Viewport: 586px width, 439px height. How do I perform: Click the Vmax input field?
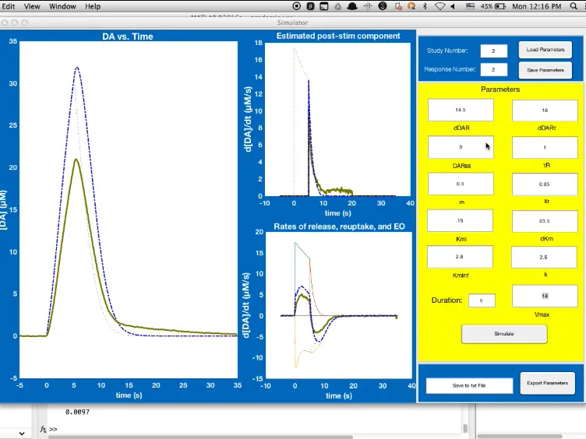545,296
